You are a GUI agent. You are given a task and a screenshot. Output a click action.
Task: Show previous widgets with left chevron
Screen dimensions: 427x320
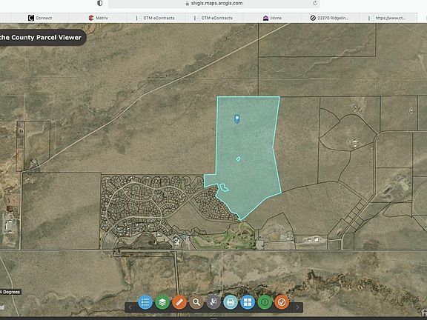(130, 307)
